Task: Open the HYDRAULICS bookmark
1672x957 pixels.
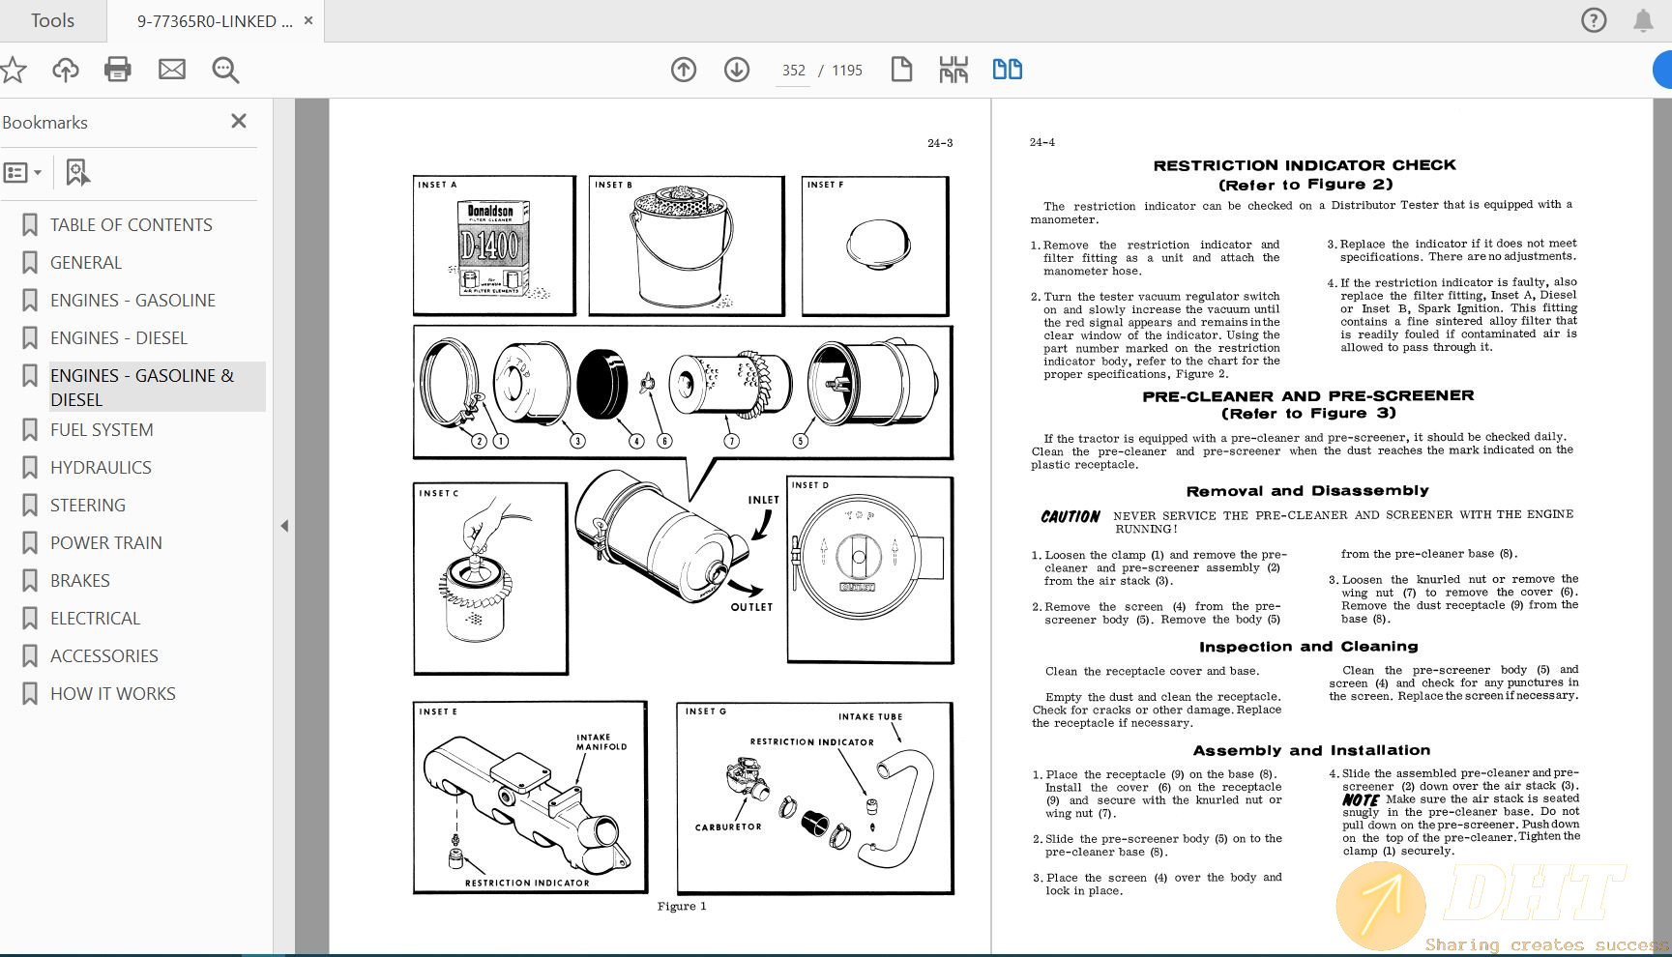Action: 100,467
